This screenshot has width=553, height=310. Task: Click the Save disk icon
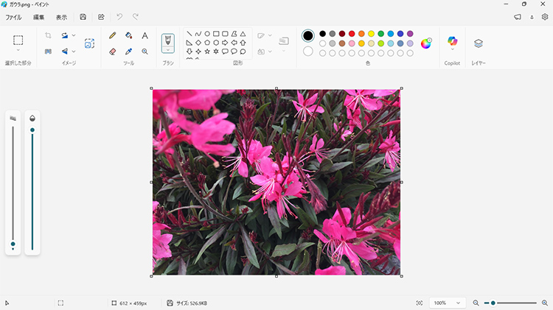(x=83, y=17)
